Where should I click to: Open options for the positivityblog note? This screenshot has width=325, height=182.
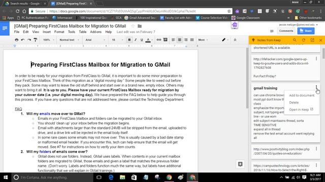tap(316, 149)
